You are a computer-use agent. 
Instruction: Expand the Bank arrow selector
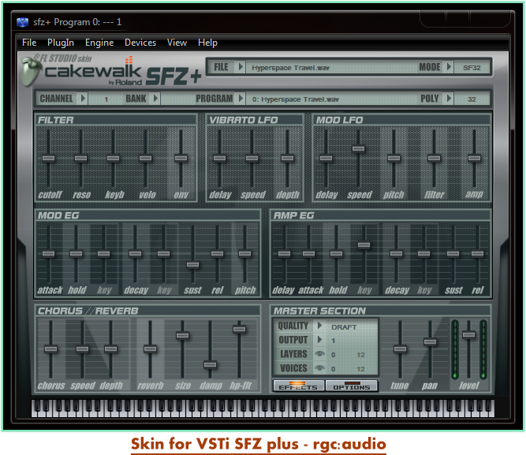tap(155, 99)
